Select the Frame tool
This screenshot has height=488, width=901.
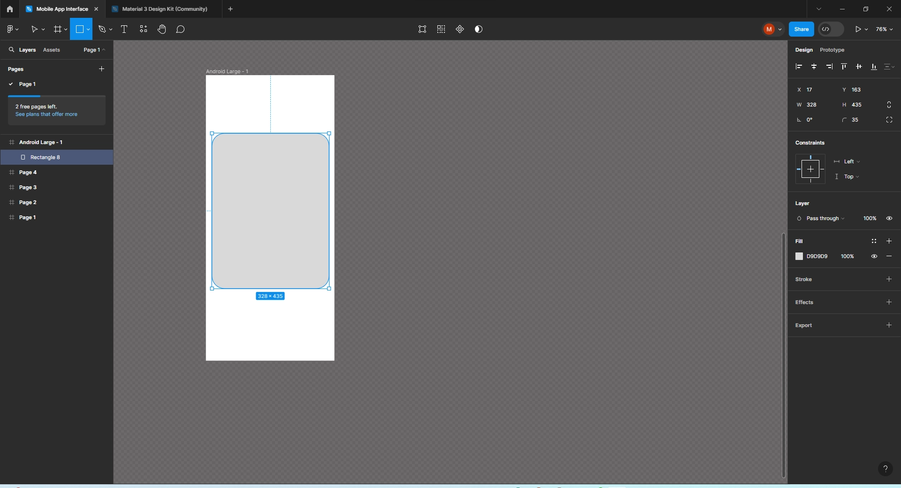click(58, 29)
